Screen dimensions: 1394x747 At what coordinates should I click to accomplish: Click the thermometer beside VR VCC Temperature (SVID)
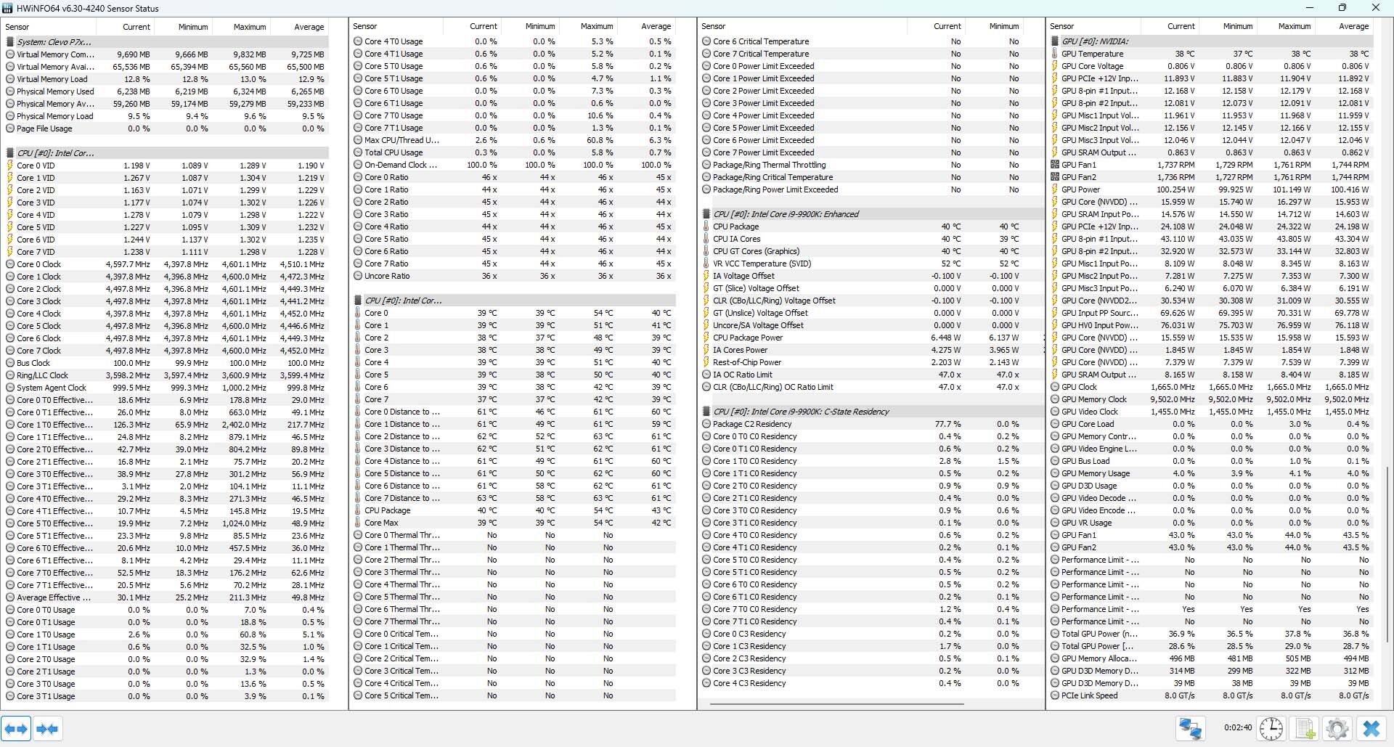pos(706,264)
